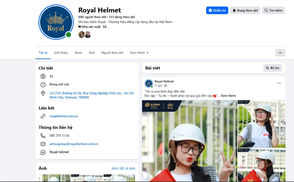
Task: Click the public globe privacy icon
Action: click(165, 86)
